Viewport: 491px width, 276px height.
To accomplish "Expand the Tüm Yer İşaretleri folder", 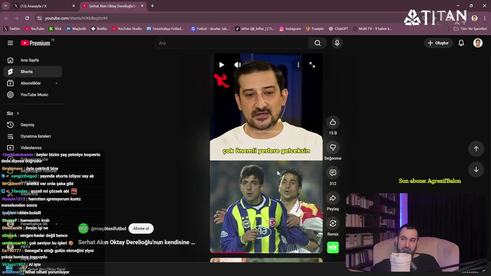I will click(470, 29).
